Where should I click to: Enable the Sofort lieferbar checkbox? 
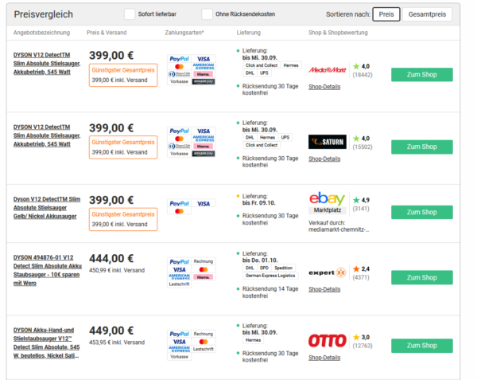tap(130, 14)
